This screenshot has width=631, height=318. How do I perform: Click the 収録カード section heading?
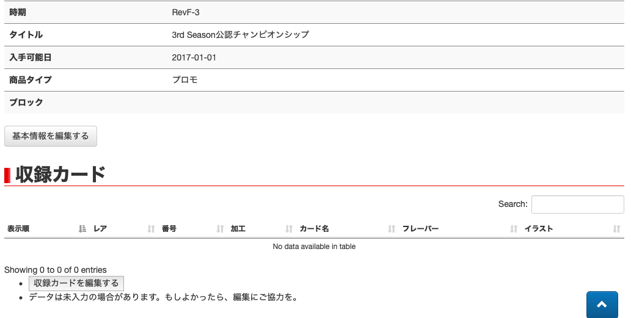60,175
